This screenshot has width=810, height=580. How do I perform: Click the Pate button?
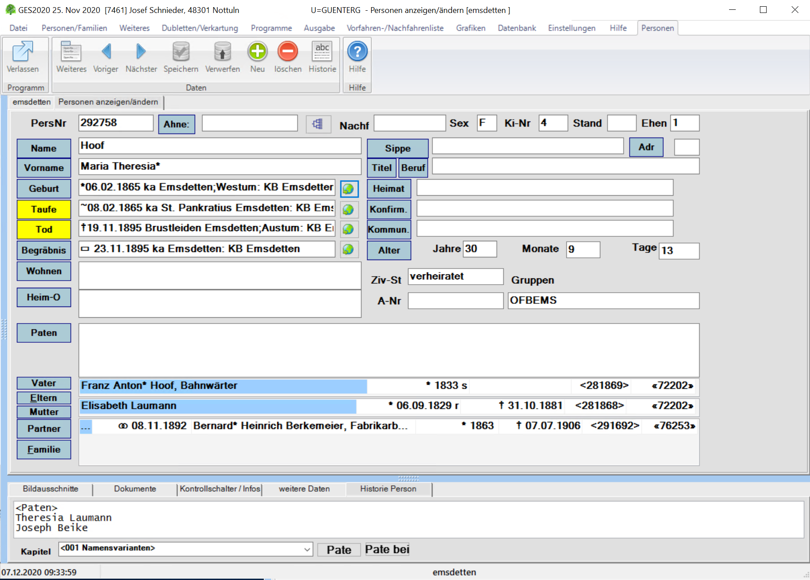339,550
